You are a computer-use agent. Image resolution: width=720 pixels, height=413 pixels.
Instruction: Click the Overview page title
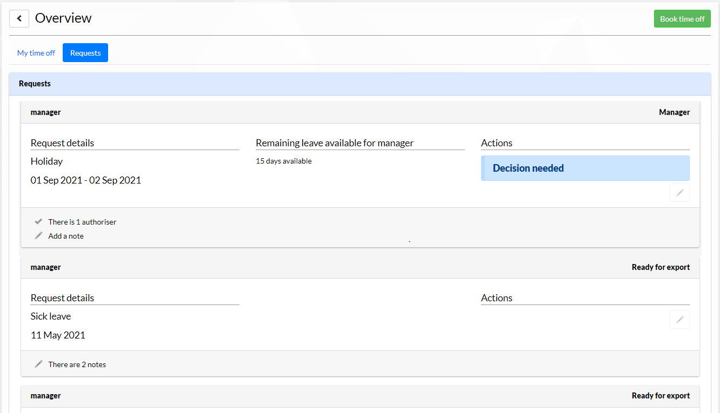(x=63, y=18)
